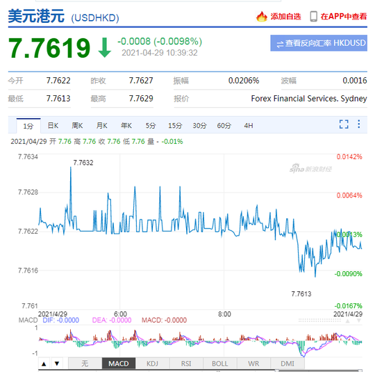This screenshot has height=372, width=382.
Task: Click the (USDHKD) symbol text
Action: click(x=95, y=18)
